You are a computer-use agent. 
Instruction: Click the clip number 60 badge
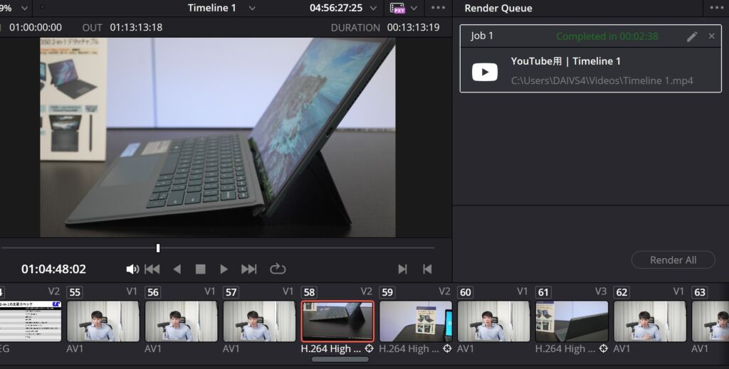coord(465,292)
